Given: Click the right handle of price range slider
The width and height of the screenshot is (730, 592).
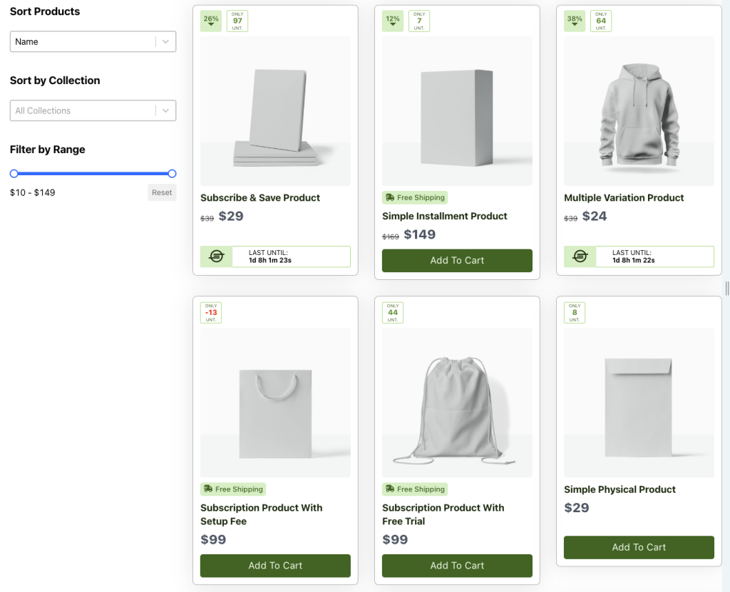Looking at the screenshot, I should [172, 173].
